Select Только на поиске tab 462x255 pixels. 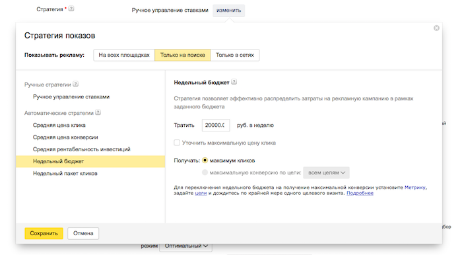click(182, 55)
